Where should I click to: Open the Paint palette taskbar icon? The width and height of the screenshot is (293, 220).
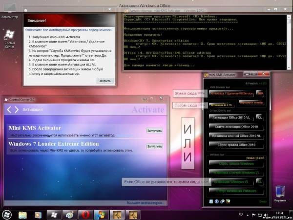click(x=69, y=215)
